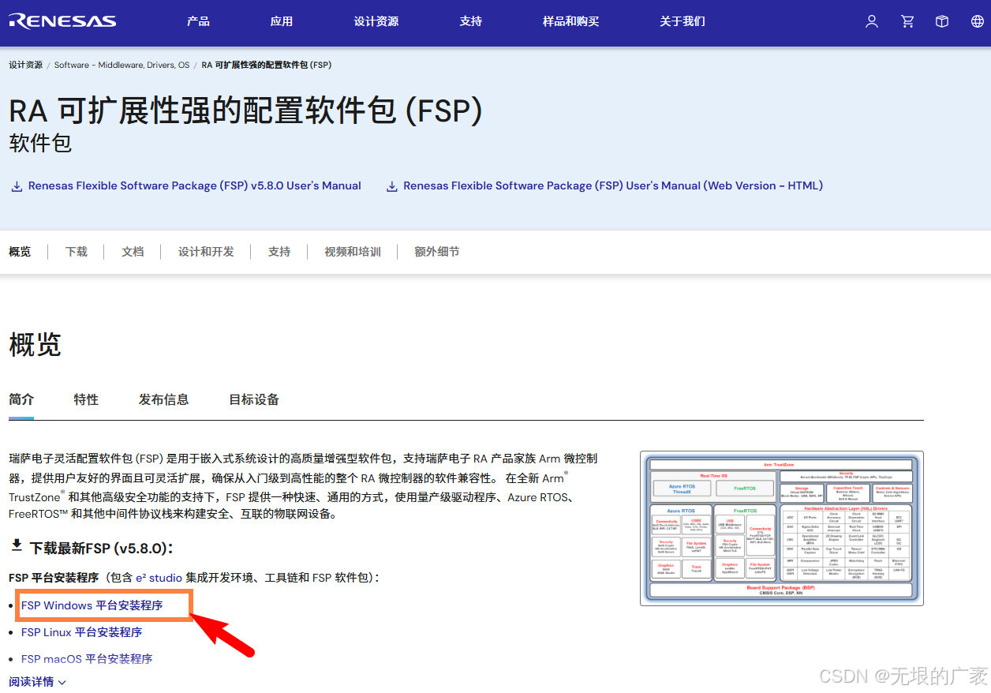Screen dimensions: 991x693
Task: Click FSP macOS 平台安装程序 link
Action: [x=87, y=659]
